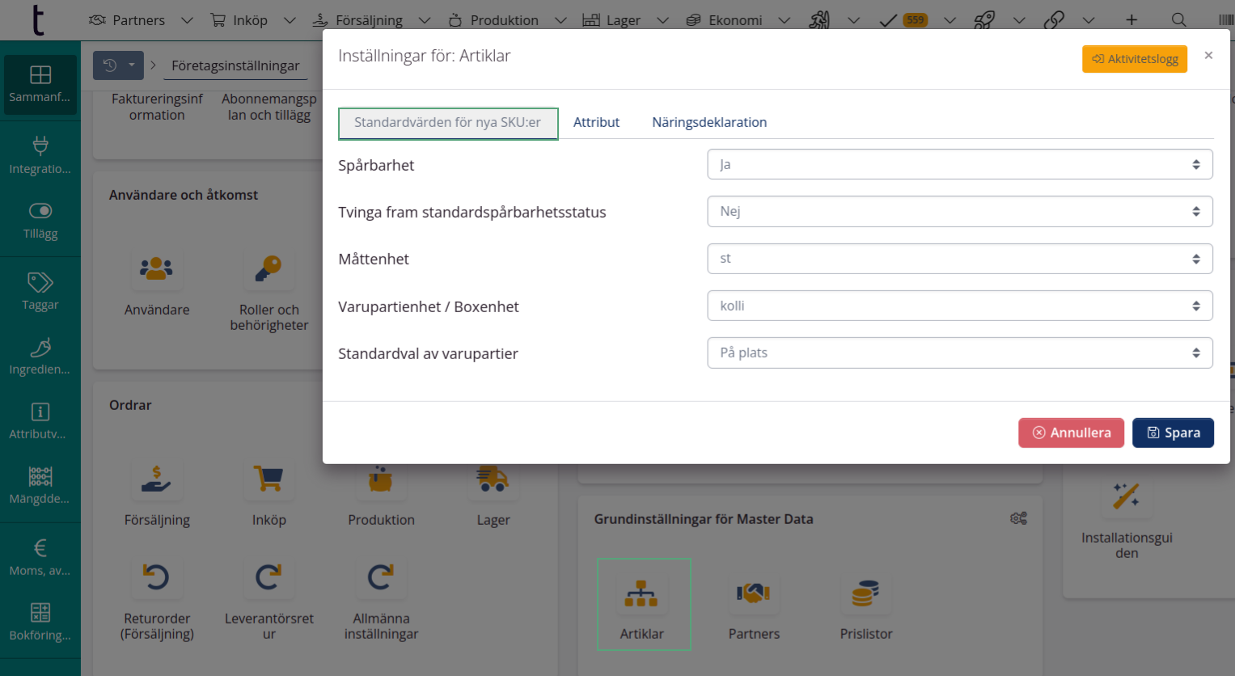The width and height of the screenshot is (1235, 676).
Task: Open Ingredienser chili icon in sidebar
Action: pos(40,347)
